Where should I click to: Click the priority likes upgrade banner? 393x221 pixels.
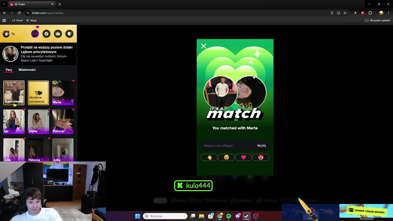(x=38, y=54)
